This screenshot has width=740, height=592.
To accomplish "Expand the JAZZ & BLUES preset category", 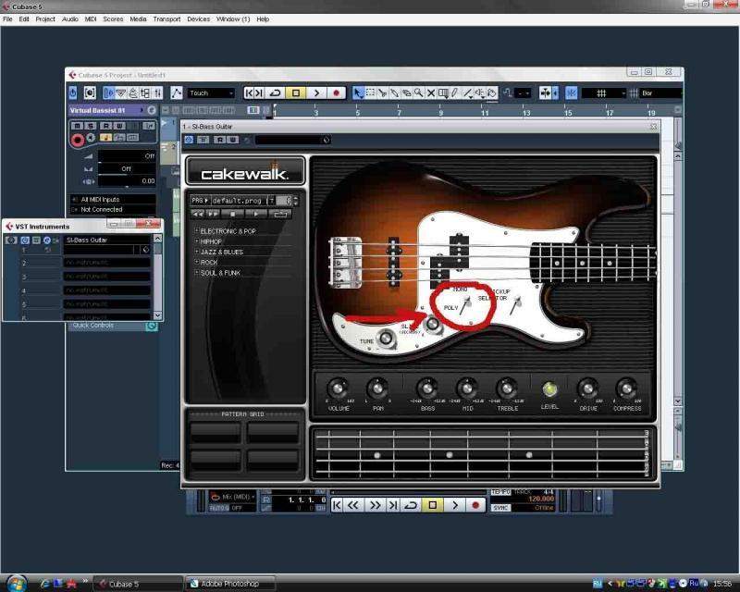I will coord(196,252).
